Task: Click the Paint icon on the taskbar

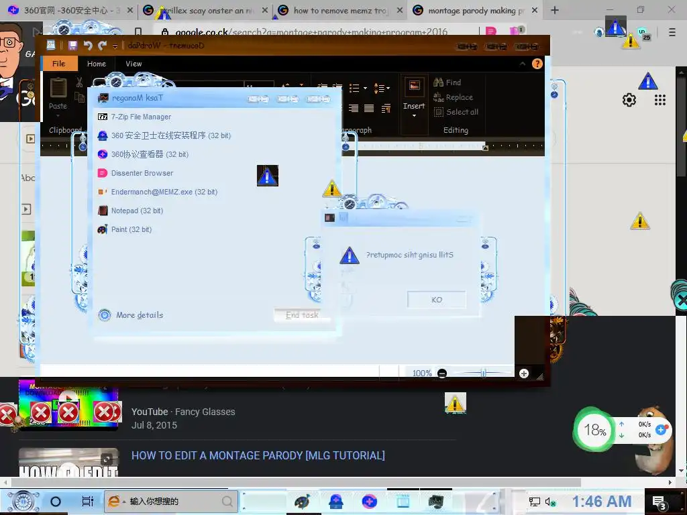Action: [x=302, y=502]
